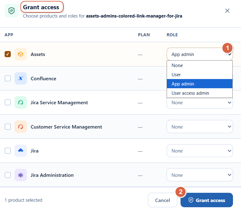The height and width of the screenshot is (210, 241).
Task: Click the Confluence app name
Action: [44, 79]
